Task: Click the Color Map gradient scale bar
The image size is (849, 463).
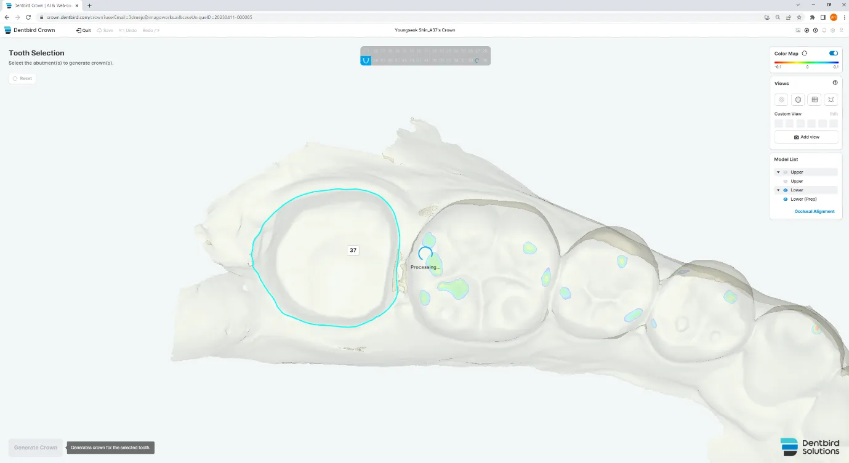Action: pyautogui.click(x=807, y=62)
